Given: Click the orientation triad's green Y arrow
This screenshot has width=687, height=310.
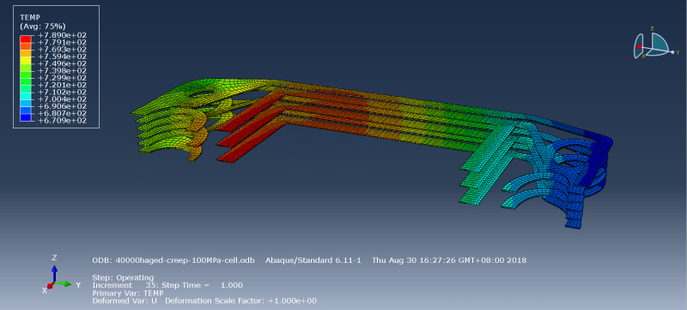Looking at the screenshot, I should pos(64,283).
